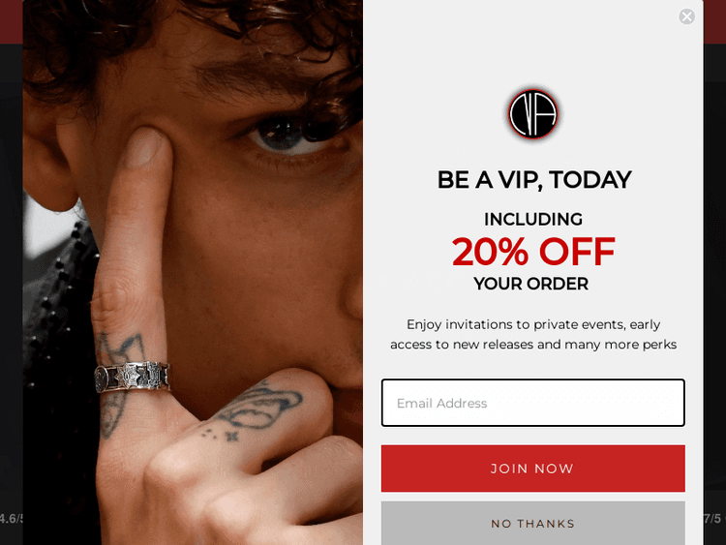The height and width of the screenshot is (545, 726).
Task: Click the red JOIN NOW button
Action: (533, 469)
